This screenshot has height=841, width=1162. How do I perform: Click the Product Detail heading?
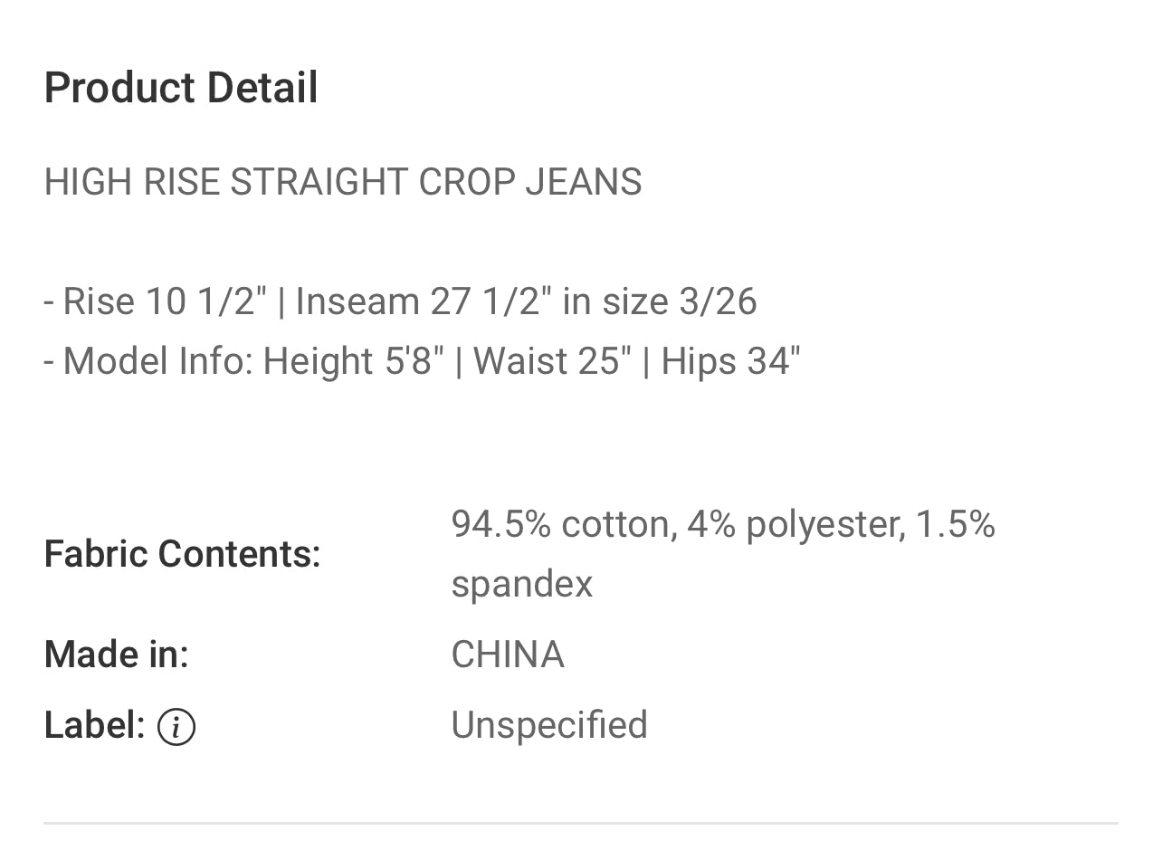(x=181, y=89)
